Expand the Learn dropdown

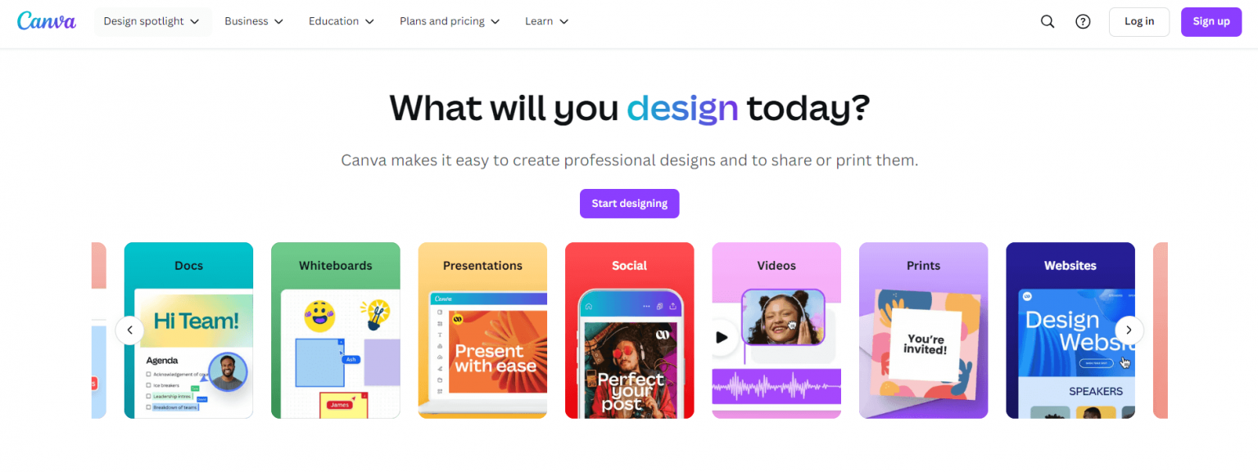click(546, 21)
